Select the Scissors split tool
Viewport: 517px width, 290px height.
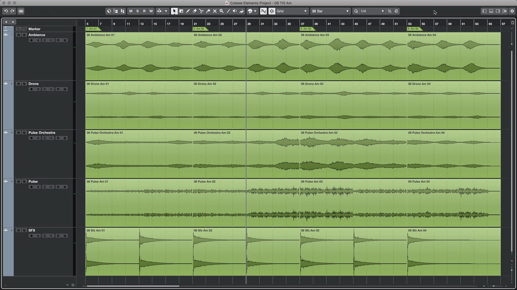click(201, 11)
